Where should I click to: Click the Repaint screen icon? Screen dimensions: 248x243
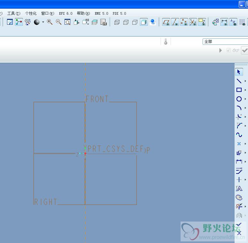[x=10, y=22]
